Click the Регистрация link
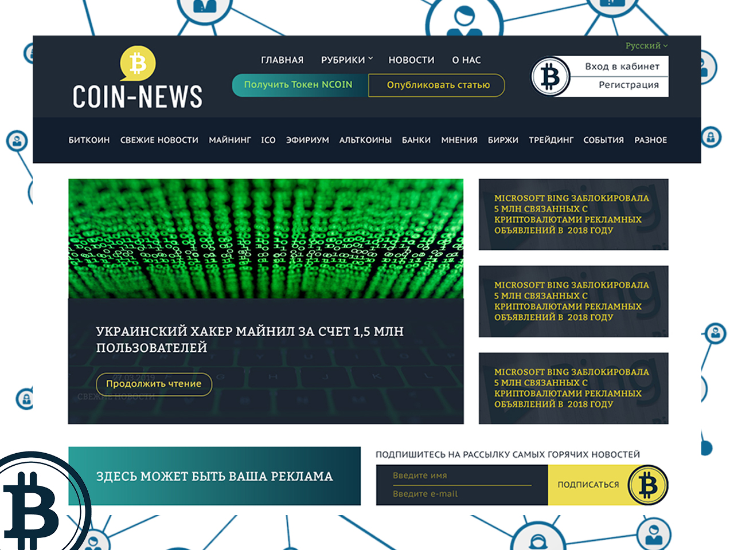The image size is (734, 550). point(629,85)
